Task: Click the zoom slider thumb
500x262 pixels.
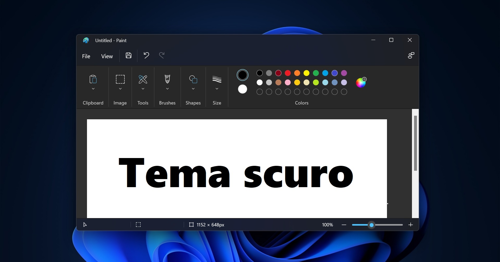Action: [372, 225]
